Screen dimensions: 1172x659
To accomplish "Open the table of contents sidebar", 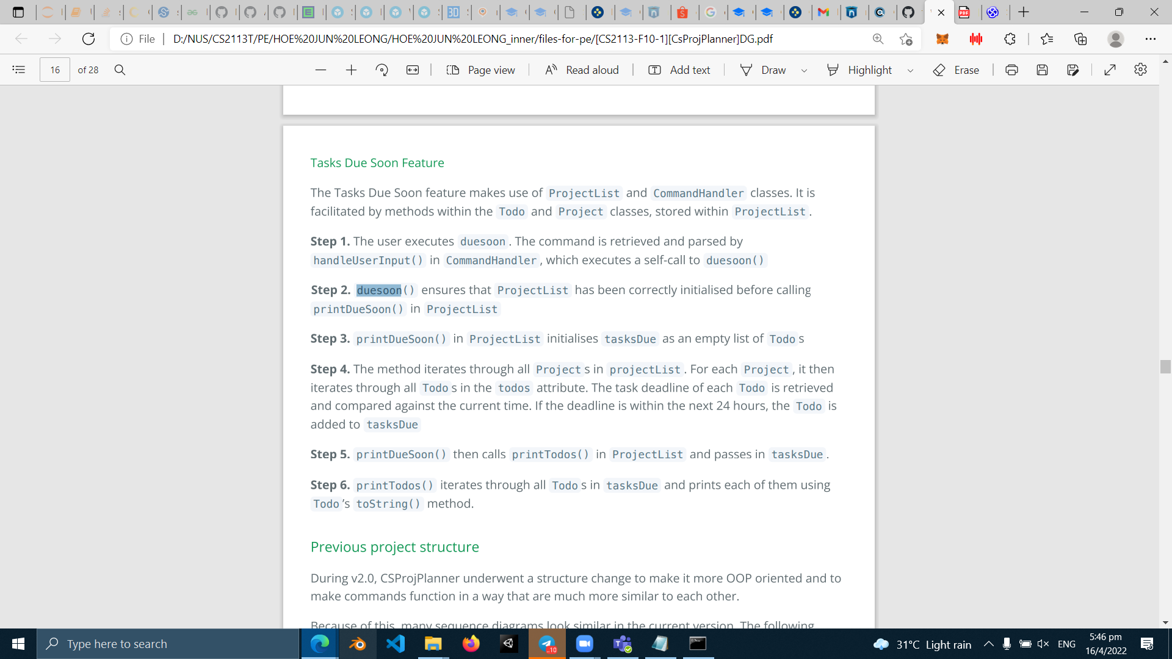I will coord(19,70).
